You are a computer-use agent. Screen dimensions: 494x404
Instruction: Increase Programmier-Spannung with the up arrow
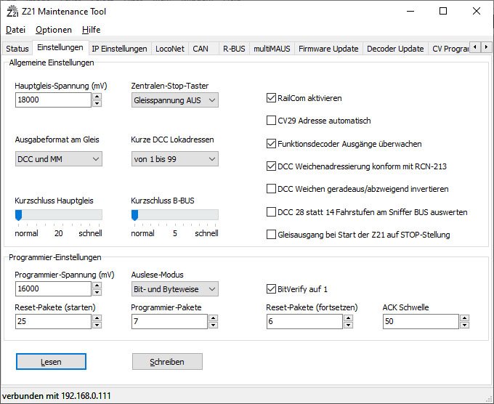(97, 285)
